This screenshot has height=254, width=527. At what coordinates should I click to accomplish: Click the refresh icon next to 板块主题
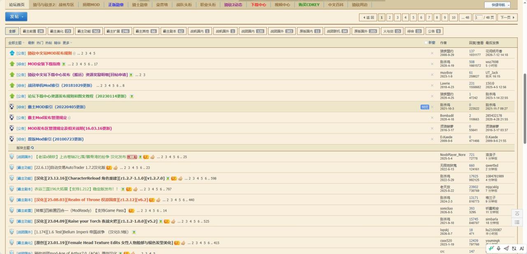click(x=32, y=147)
